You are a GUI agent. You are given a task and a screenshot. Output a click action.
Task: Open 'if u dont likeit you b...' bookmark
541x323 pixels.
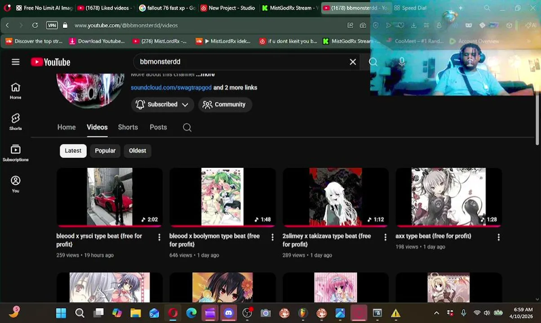point(288,41)
